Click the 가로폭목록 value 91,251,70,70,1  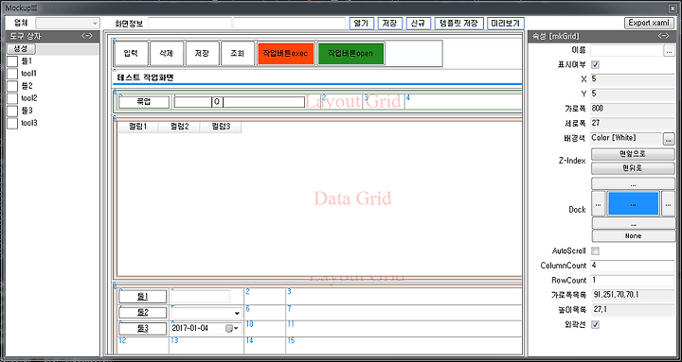(633, 295)
